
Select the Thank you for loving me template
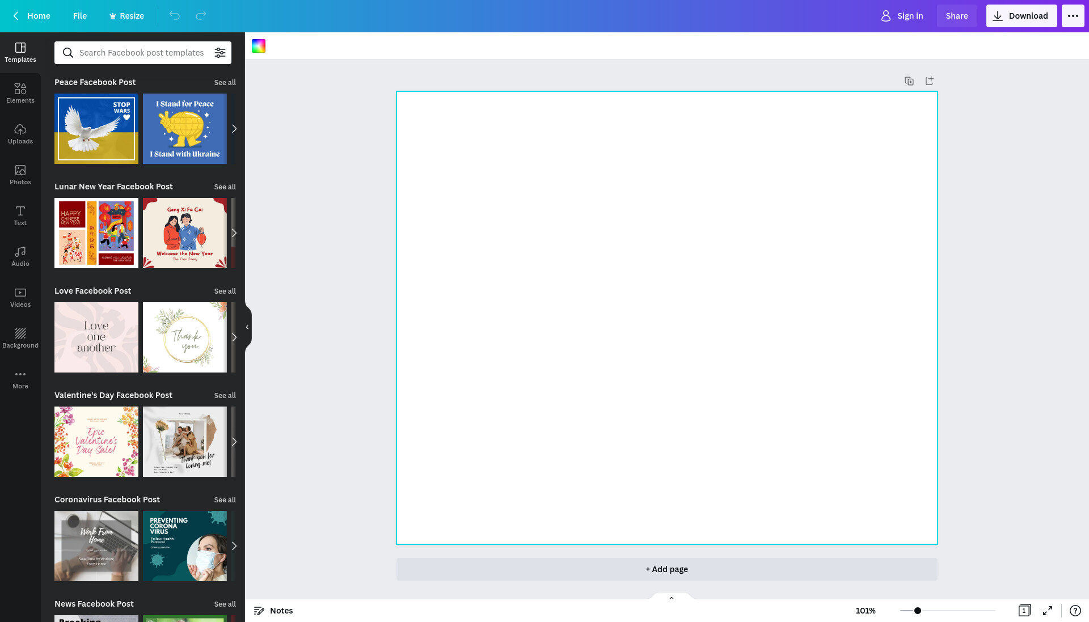[185, 442]
